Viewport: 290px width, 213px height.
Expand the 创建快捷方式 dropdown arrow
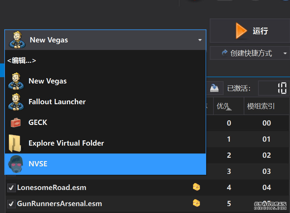pos(285,53)
